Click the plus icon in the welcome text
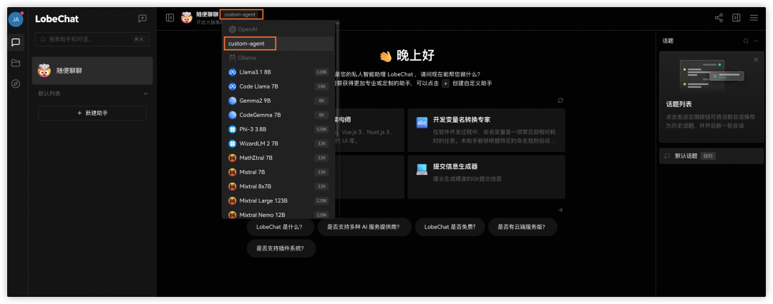The width and height of the screenshot is (773, 304). tap(446, 83)
